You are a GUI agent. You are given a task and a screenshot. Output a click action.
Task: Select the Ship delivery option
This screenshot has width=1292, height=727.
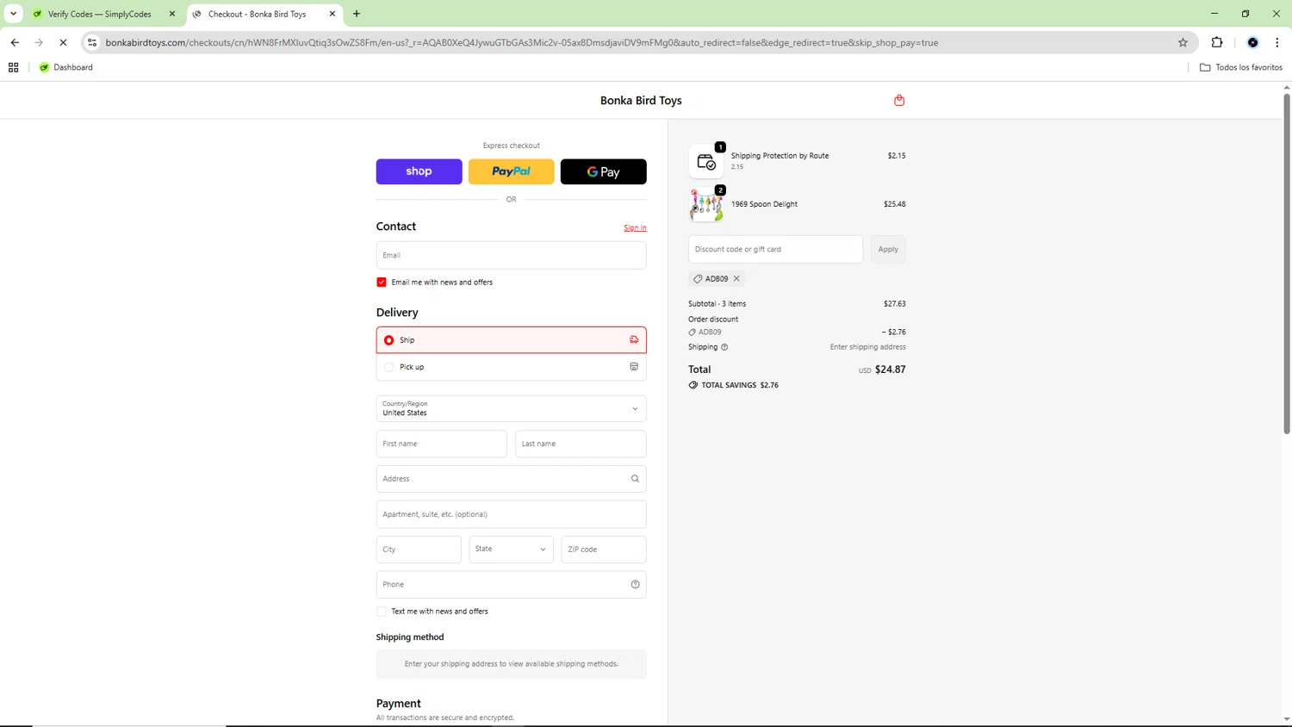click(x=511, y=340)
